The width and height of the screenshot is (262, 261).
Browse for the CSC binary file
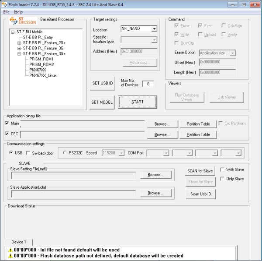coord(162,135)
